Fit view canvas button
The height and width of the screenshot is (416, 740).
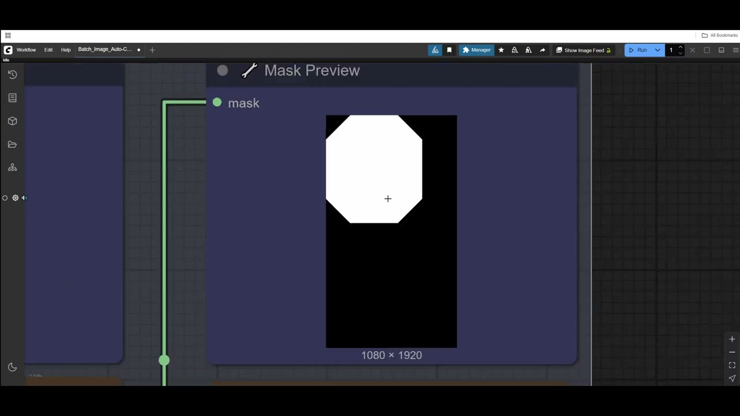point(732,365)
